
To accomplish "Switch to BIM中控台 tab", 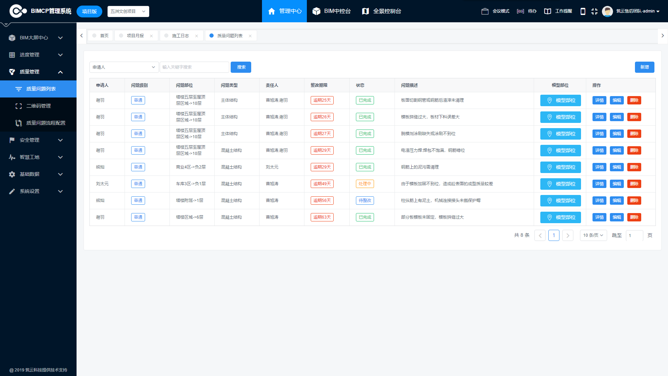I will tap(332, 11).
